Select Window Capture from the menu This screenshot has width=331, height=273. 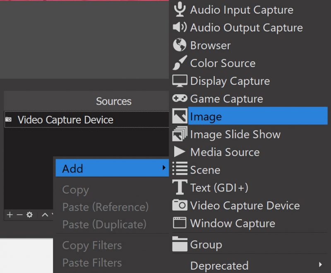[232, 223]
